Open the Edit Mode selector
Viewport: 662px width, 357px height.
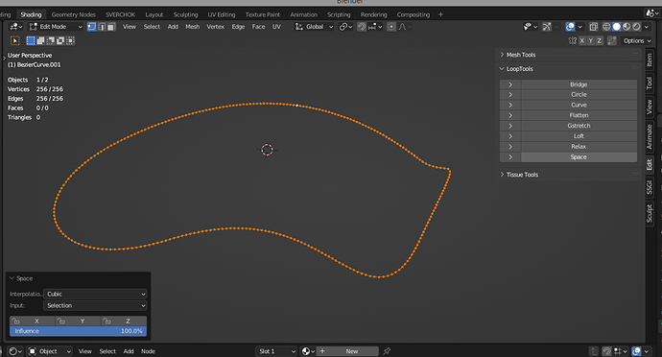click(x=56, y=27)
